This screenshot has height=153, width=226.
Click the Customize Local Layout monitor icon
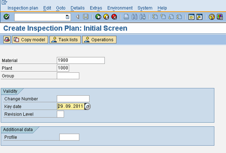click(x=220, y=17)
